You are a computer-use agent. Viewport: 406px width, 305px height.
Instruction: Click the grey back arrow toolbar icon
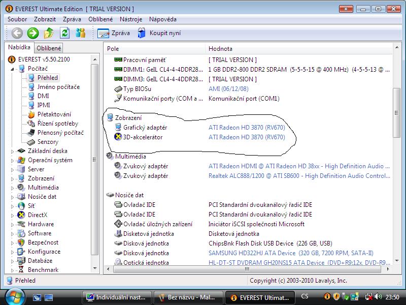(17, 33)
